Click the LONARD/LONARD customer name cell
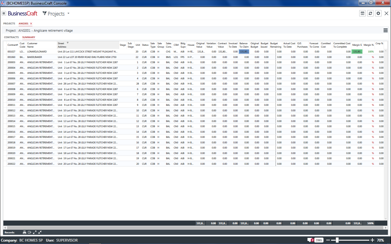391x244 pixels. pyautogui.click(x=42, y=52)
